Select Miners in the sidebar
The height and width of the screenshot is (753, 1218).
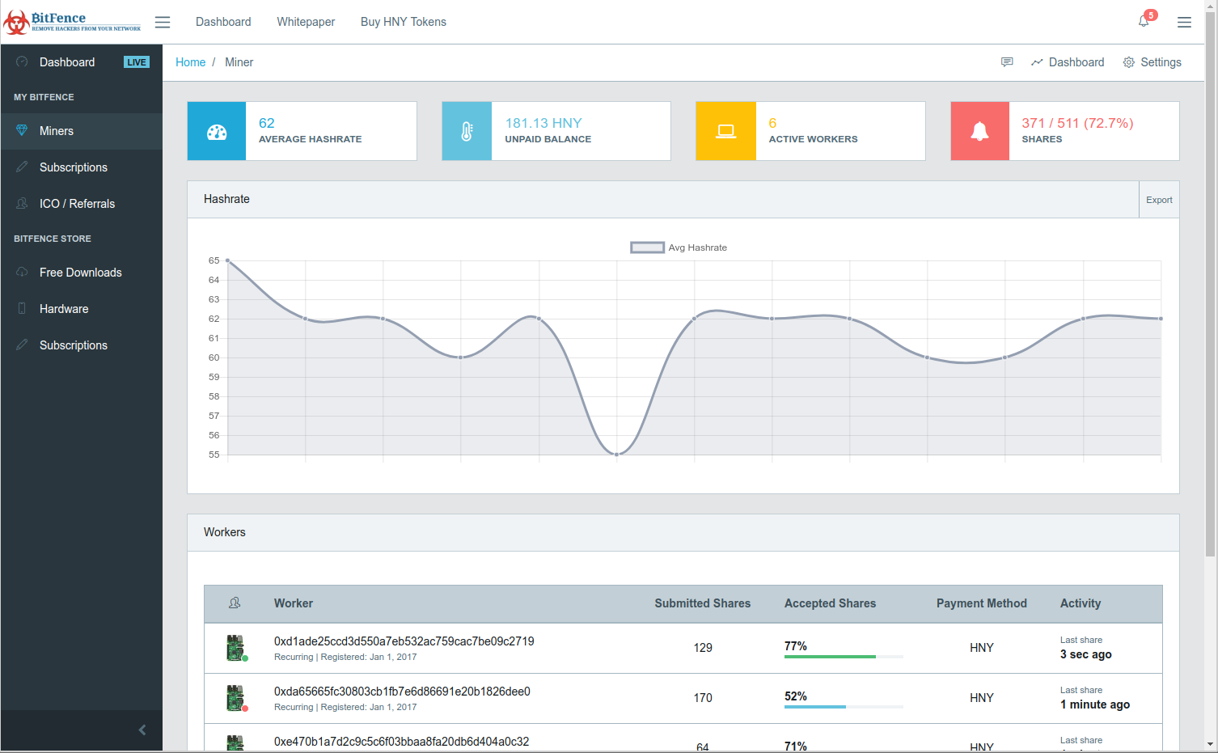coord(82,131)
